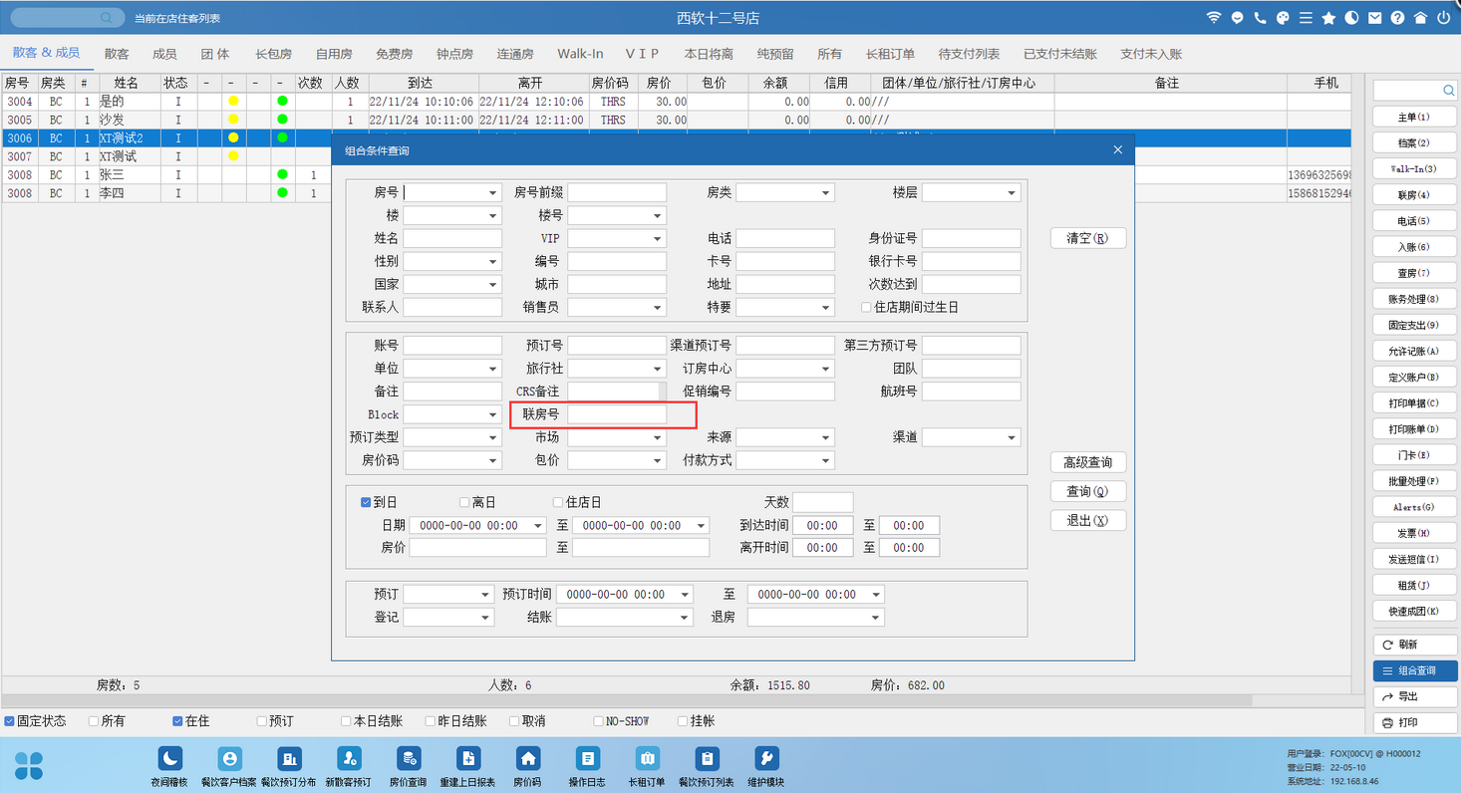Viewport: 1461px width, 793px height.
Task: Toggle the 在住 status checkbox
Action: tap(177, 721)
